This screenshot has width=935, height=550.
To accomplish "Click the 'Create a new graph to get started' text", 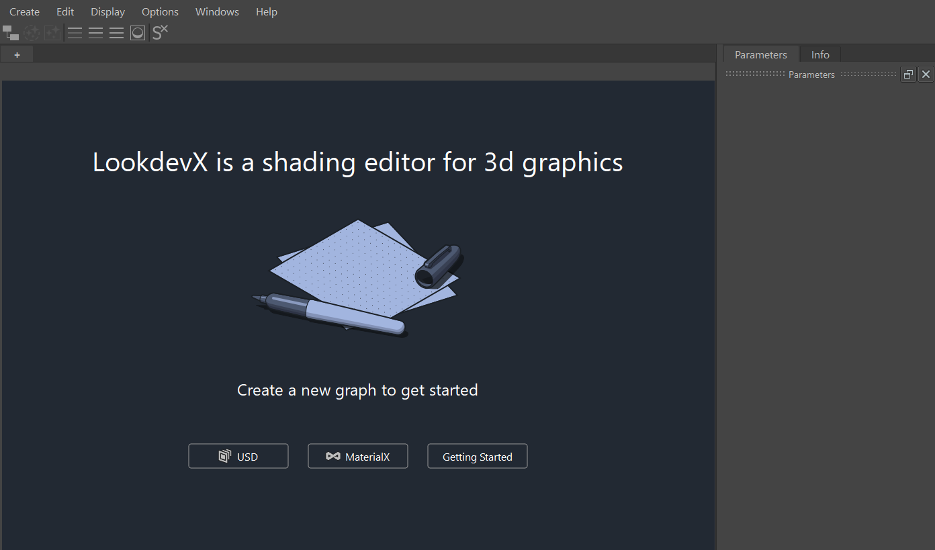I will [357, 390].
